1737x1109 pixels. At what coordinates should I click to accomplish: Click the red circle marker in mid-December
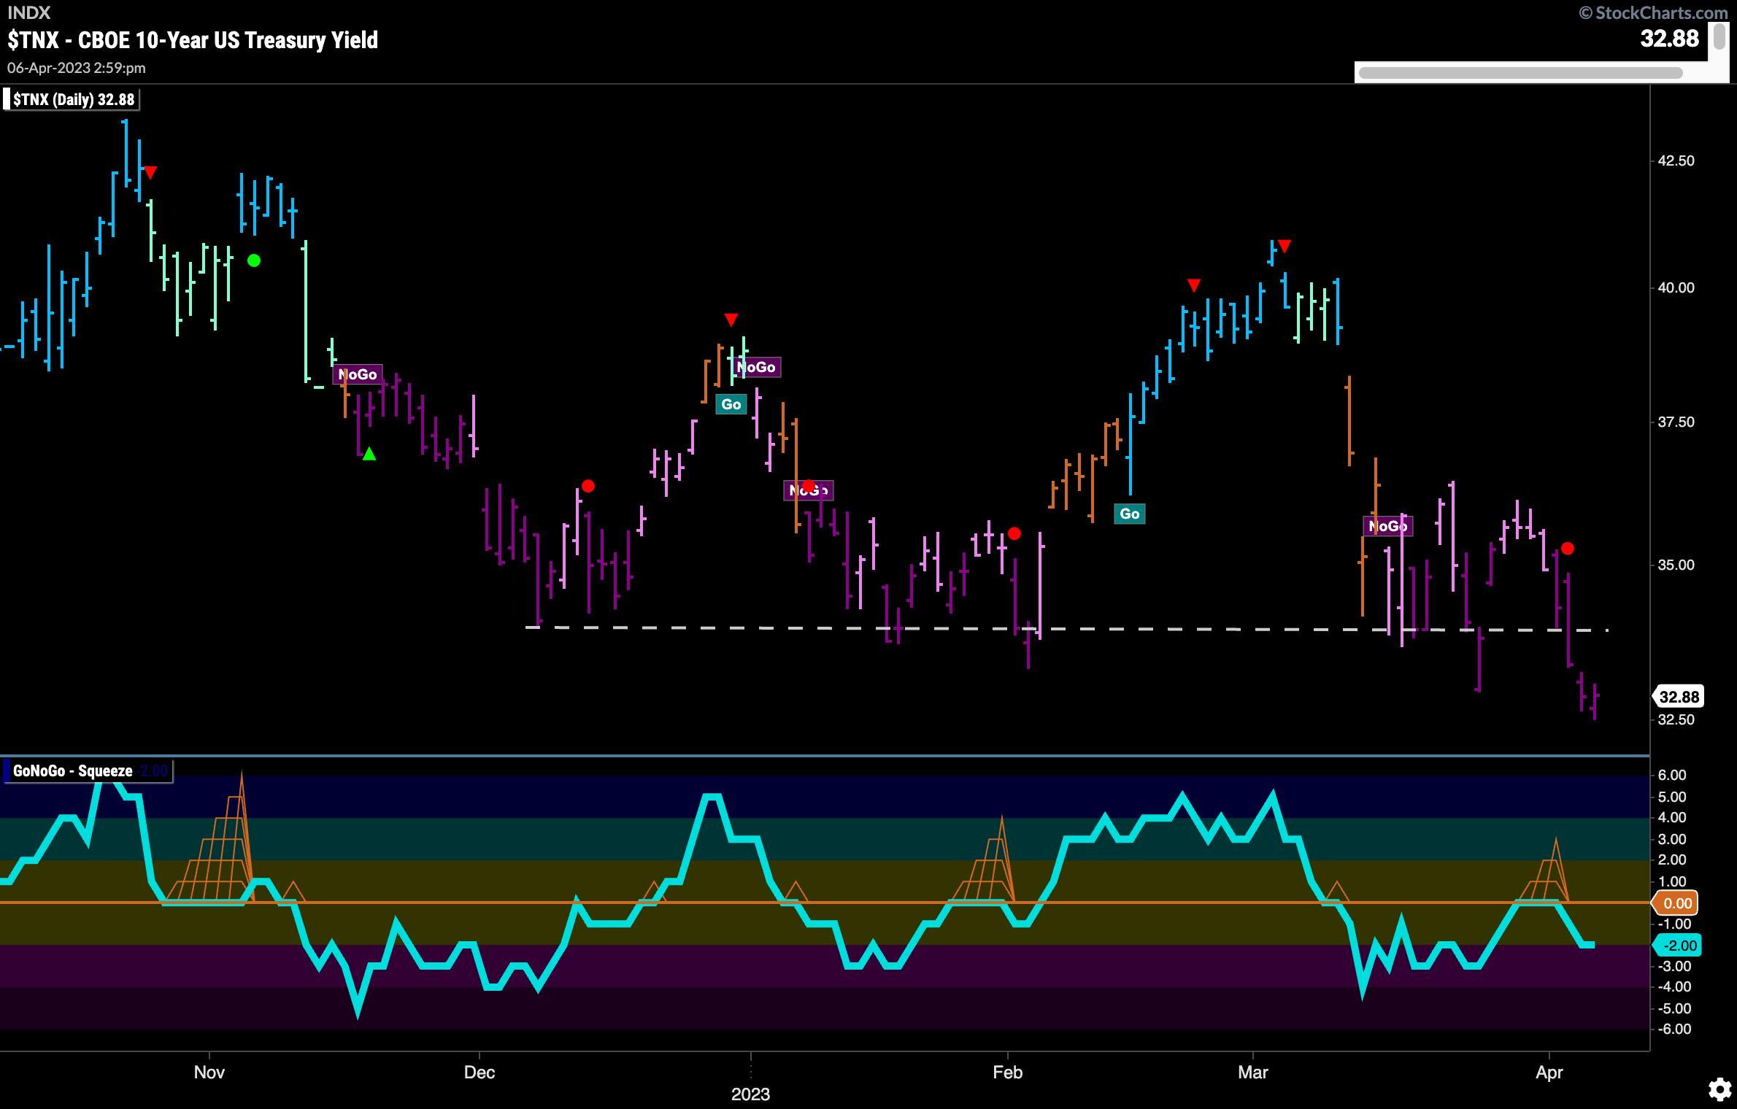pyautogui.click(x=588, y=486)
